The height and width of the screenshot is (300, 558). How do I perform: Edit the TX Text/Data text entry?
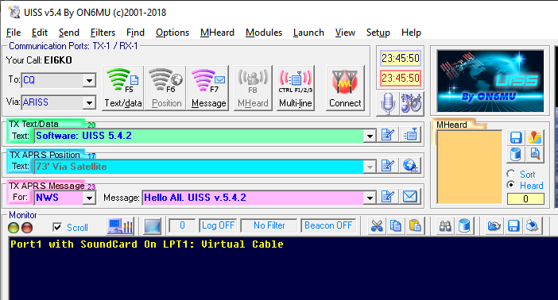click(x=388, y=135)
